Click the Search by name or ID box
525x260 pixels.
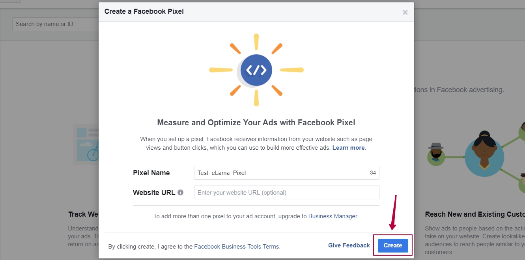55,24
